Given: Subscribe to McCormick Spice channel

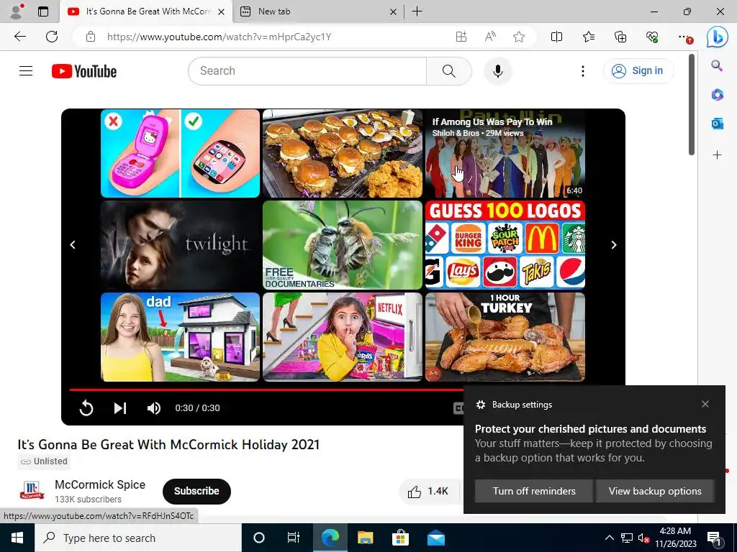Looking at the screenshot, I should point(196,491).
